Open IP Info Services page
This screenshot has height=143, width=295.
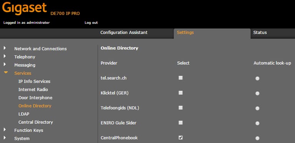(x=34, y=81)
